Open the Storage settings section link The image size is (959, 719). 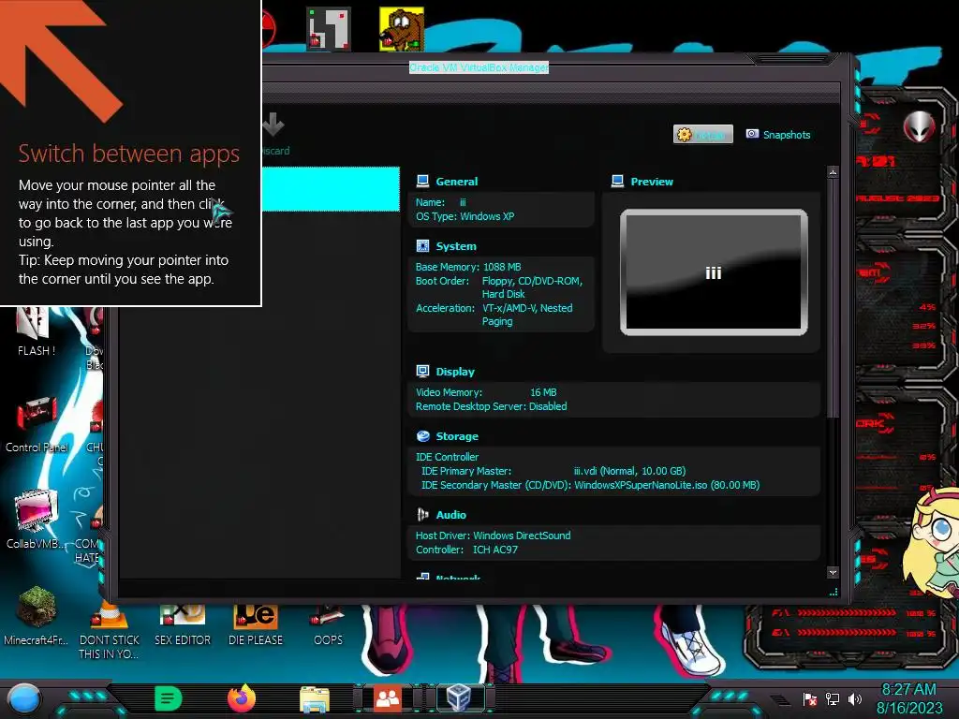(x=457, y=436)
